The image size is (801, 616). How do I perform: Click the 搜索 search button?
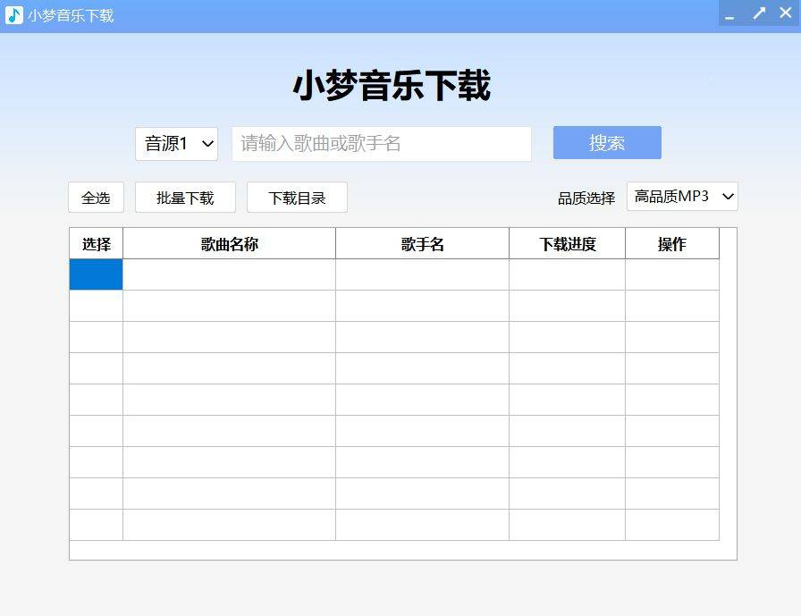click(x=606, y=143)
